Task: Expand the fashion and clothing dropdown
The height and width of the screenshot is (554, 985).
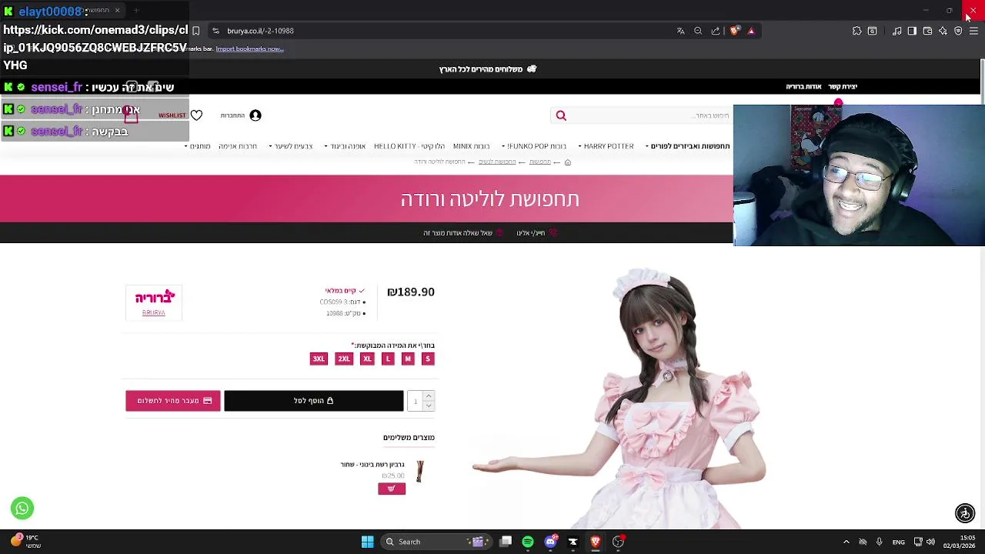Action: pyautogui.click(x=345, y=146)
